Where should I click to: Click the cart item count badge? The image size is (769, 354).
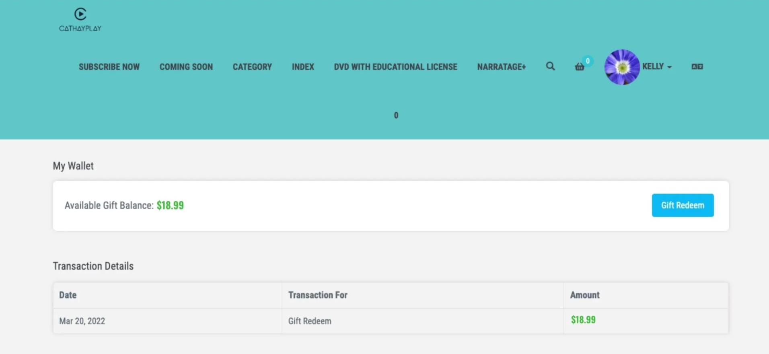click(588, 61)
